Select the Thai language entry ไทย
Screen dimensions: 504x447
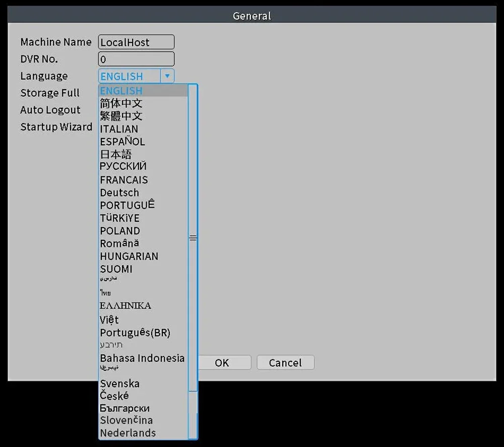(x=105, y=292)
